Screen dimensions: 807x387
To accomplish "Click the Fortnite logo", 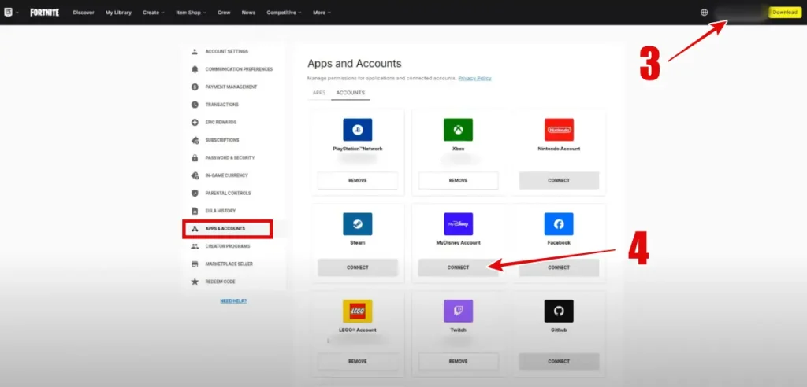I will (x=44, y=13).
